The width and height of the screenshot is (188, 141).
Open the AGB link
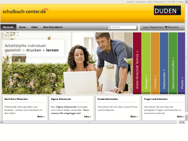point(149,2)
